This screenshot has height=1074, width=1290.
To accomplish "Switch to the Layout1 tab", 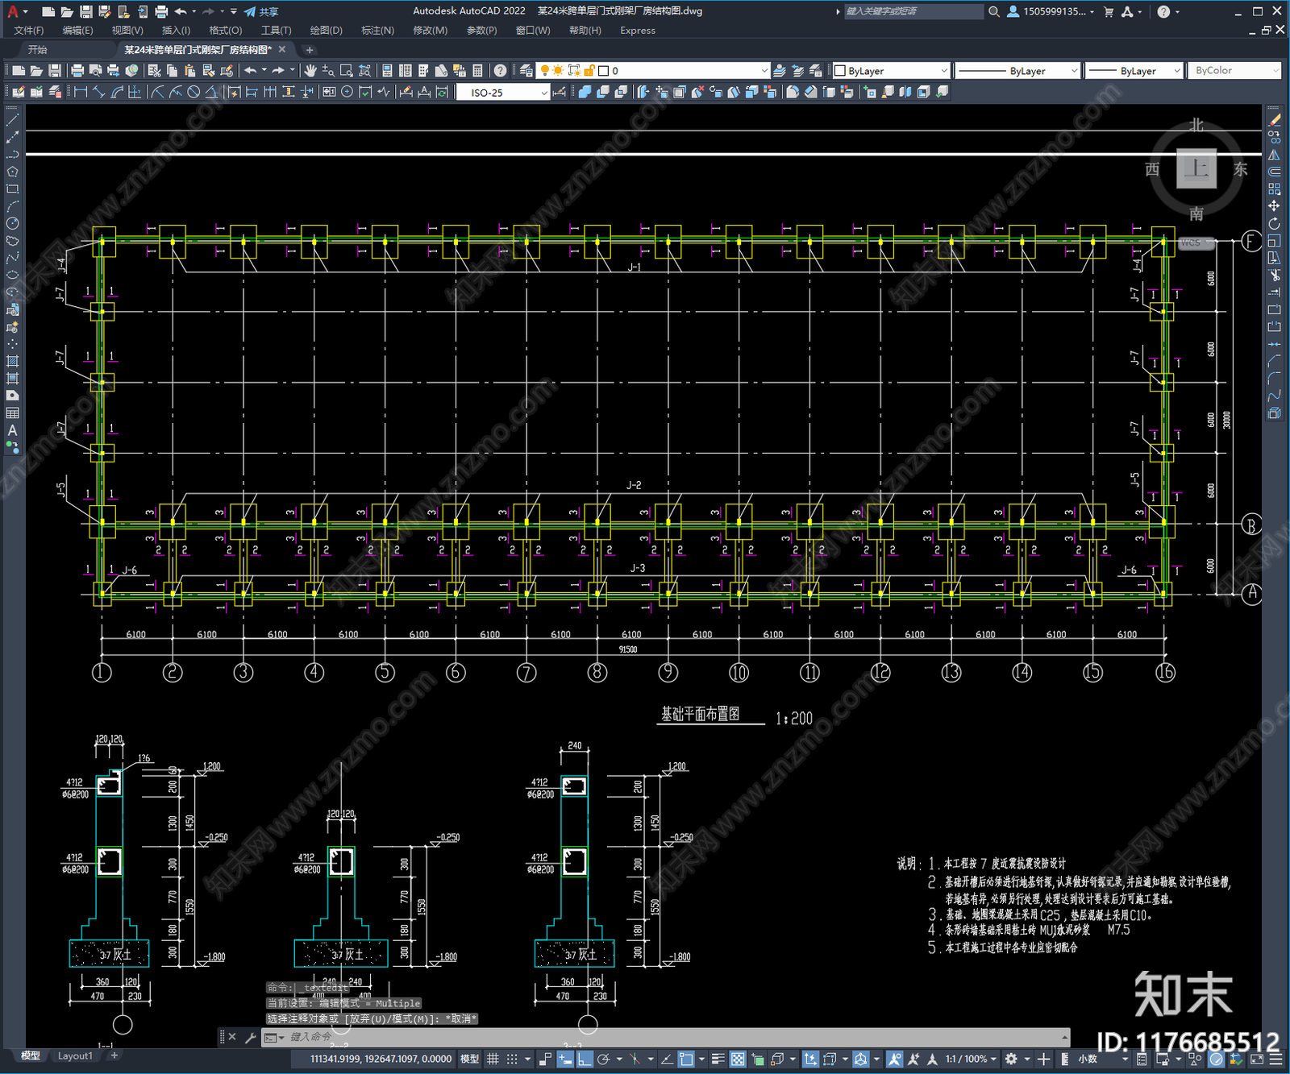I will 75,1055.
